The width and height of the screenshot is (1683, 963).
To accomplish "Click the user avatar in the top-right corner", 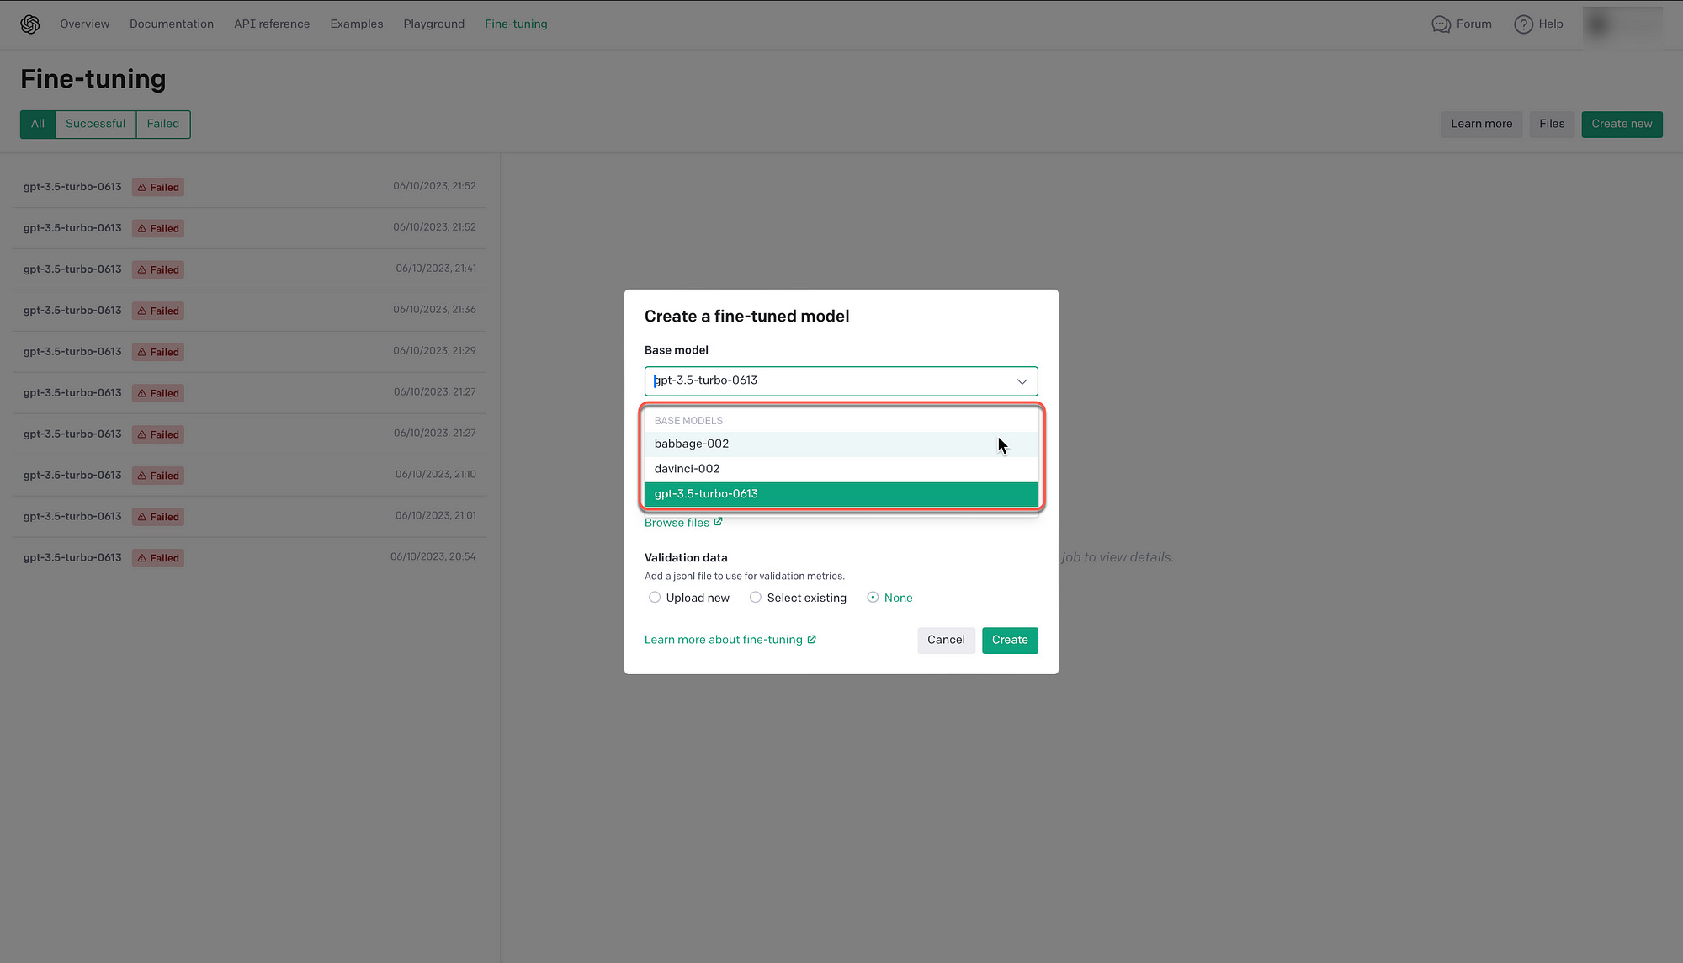I will [x=1624, y=24].
